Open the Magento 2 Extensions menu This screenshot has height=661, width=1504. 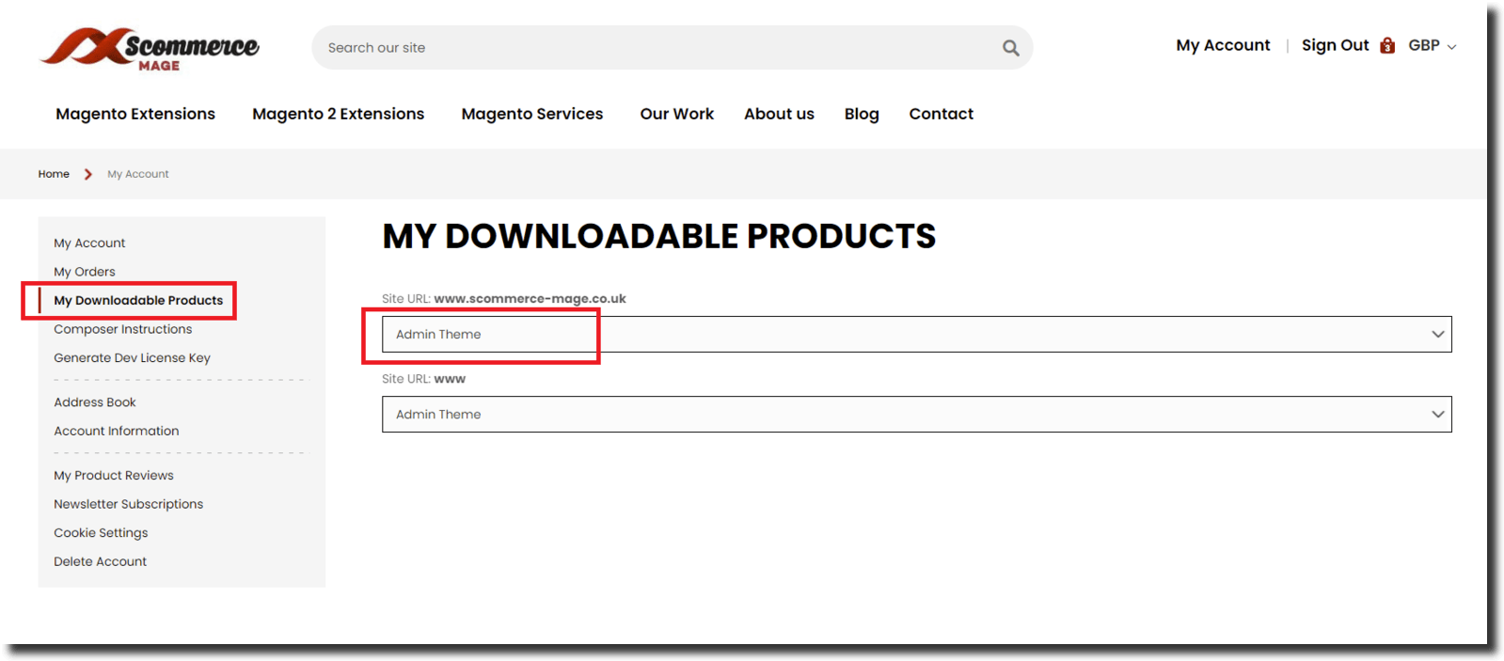pos(338,114)
